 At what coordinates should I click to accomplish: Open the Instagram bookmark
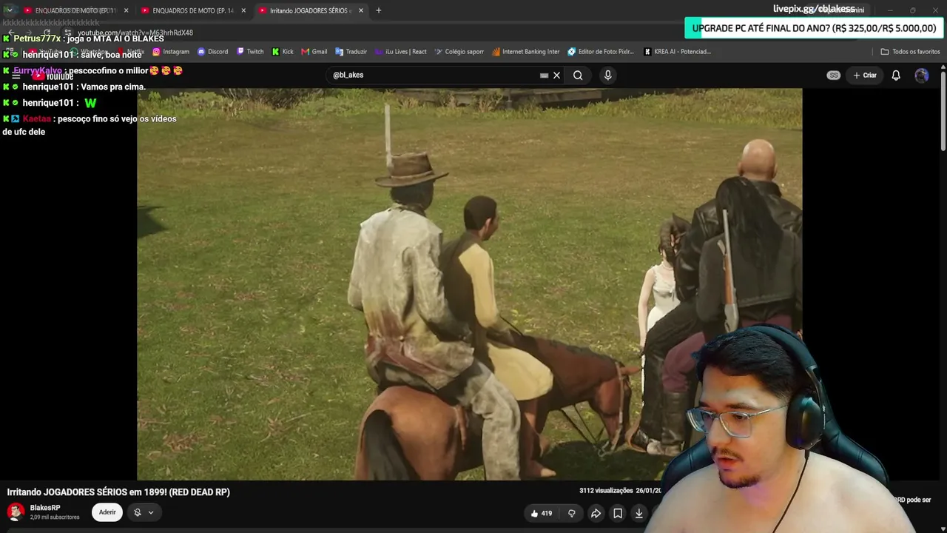(171, 52)
